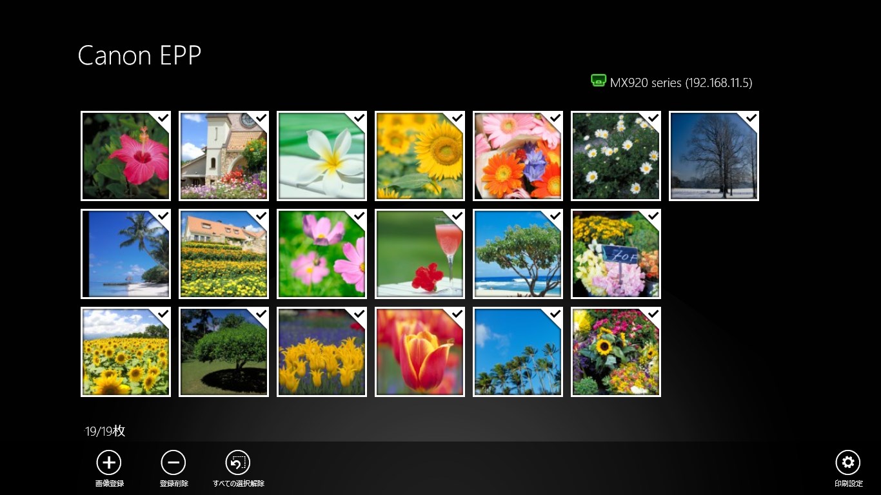This screenshot has height=495, width=881.
Task: Click the green printer status icon
Action: coord(599,81)
